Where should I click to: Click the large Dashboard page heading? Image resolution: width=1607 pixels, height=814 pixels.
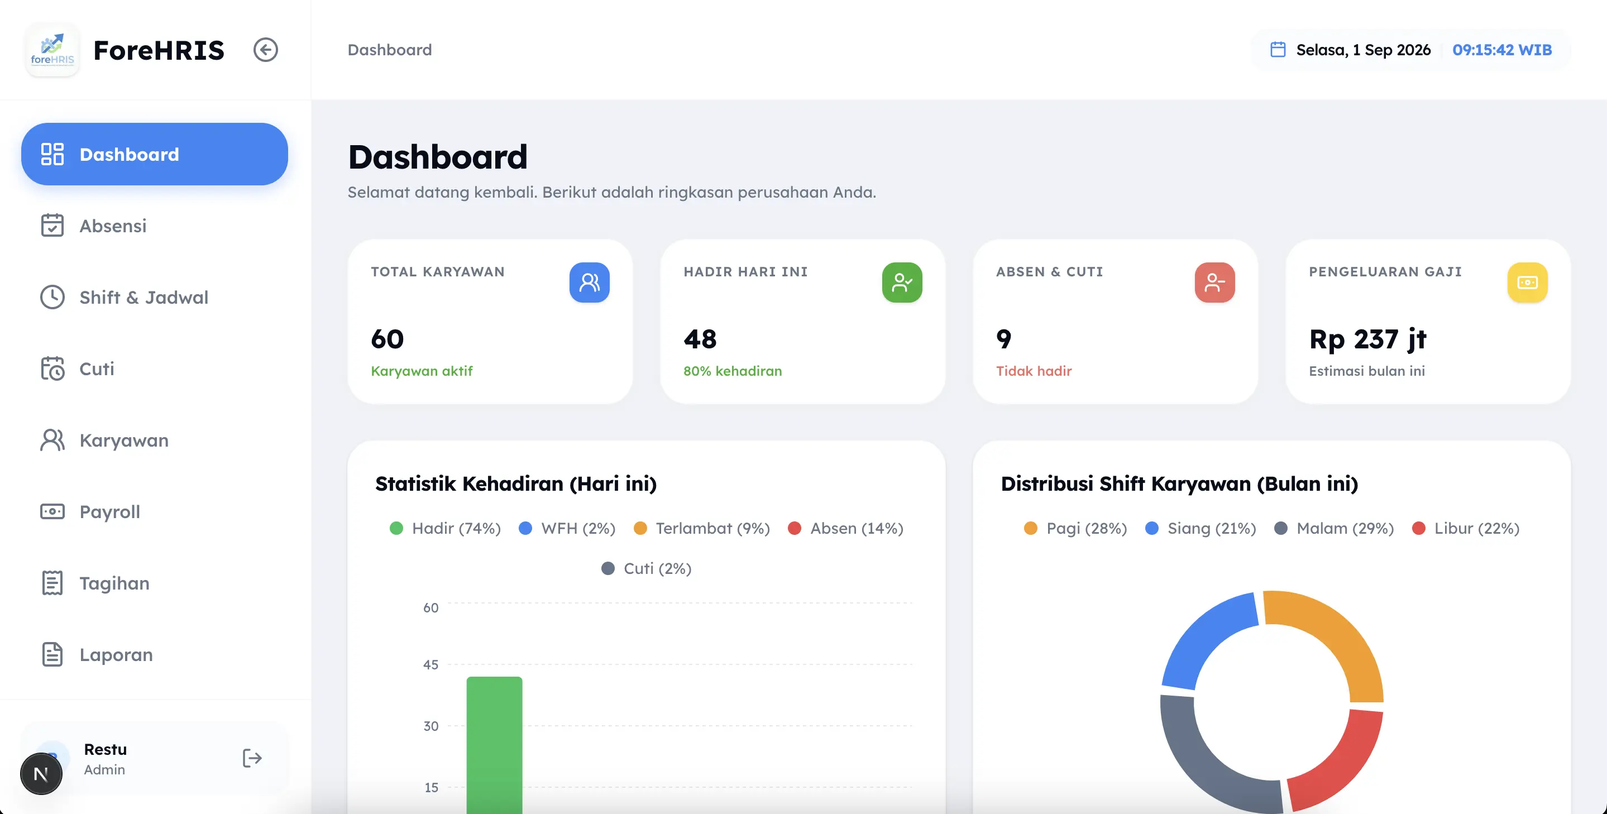click(x=437, y=156)
